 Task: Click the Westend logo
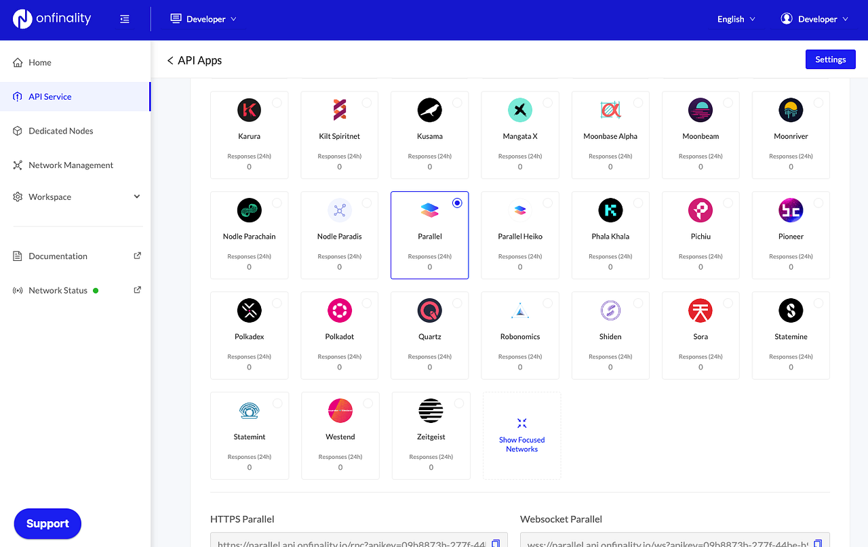point(340,411)
